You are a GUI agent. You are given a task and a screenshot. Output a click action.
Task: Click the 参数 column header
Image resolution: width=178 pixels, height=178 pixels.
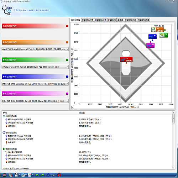40,112
